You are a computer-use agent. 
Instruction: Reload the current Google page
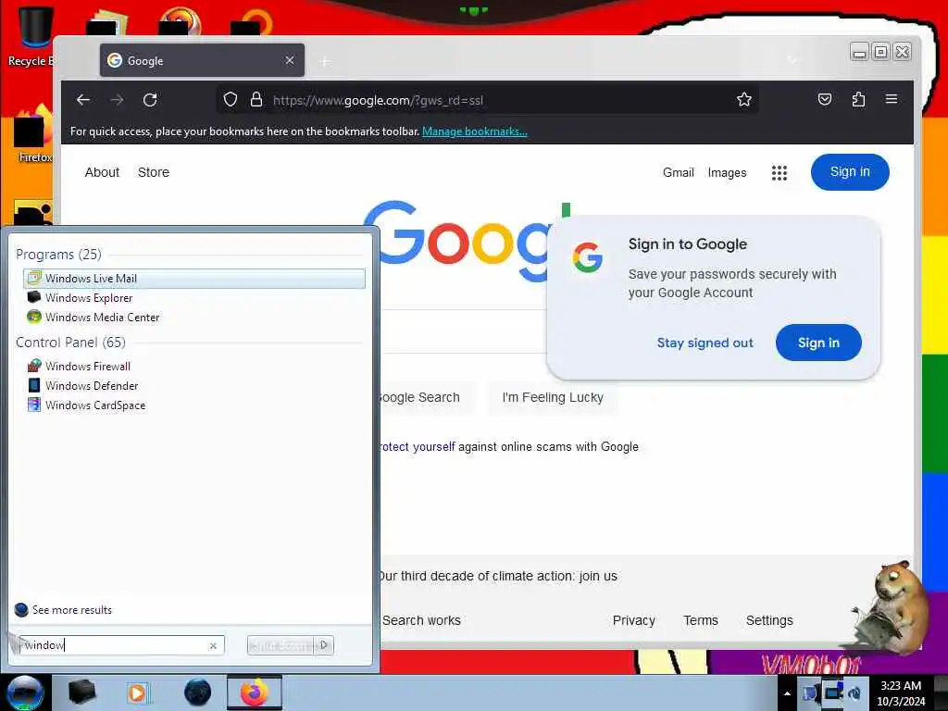pyautogui.click(x=150, y=100)
